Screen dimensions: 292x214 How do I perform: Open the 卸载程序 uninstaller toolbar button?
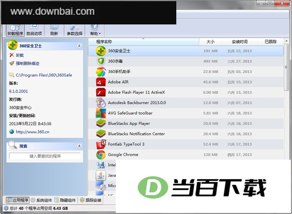click(x=15, y=30)
